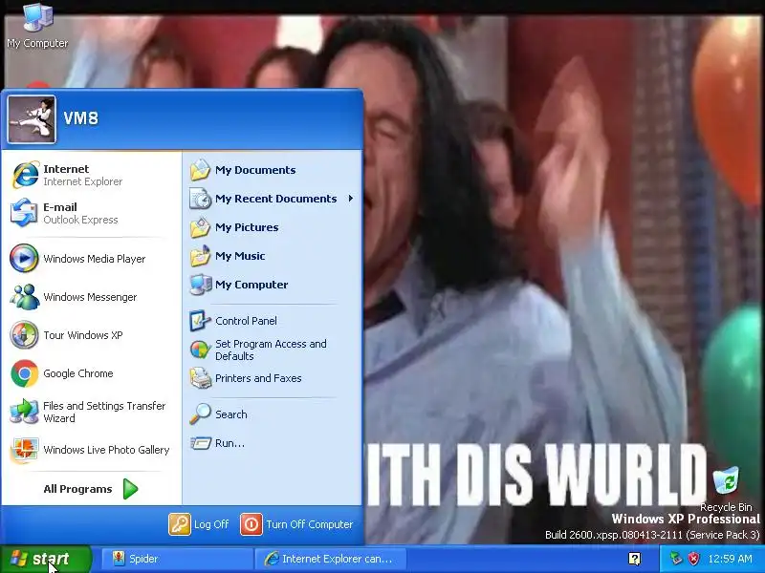Open Google Chrome from Start menu

[x=91, y=373]
